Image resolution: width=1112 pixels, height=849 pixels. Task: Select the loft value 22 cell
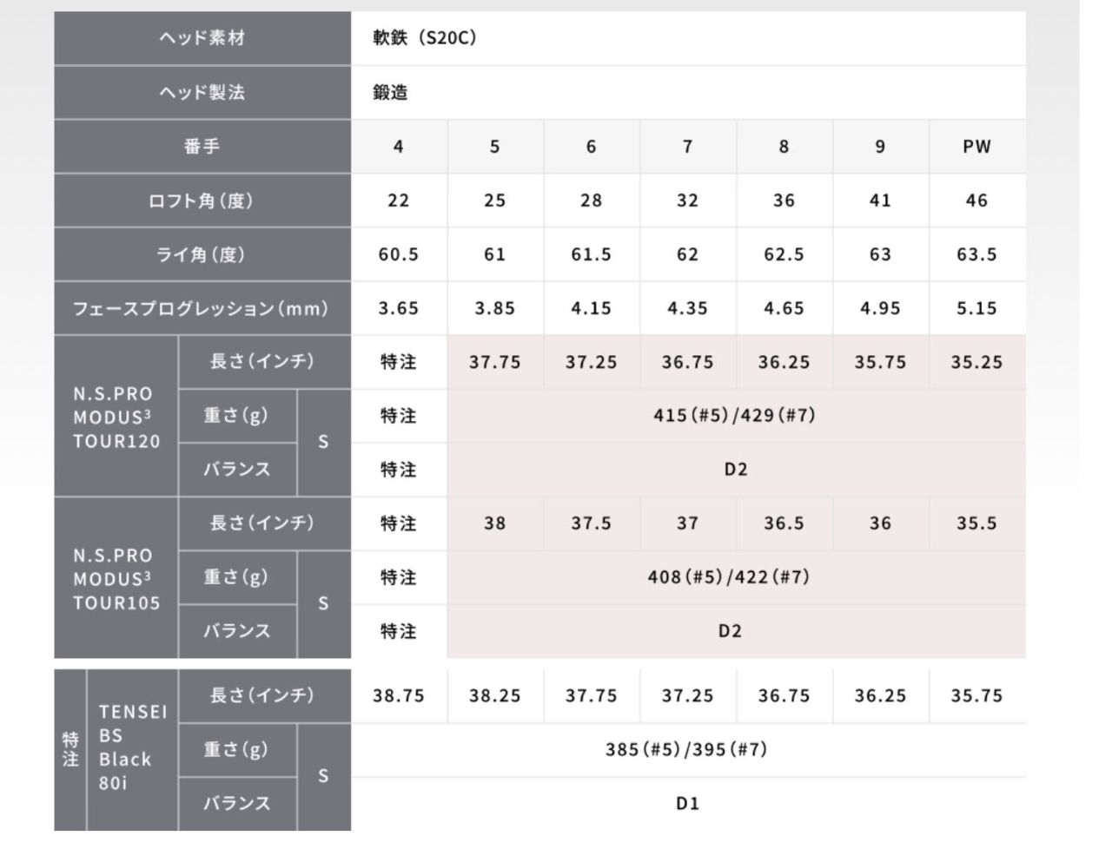pyautogui.click(x=399, y=201)
